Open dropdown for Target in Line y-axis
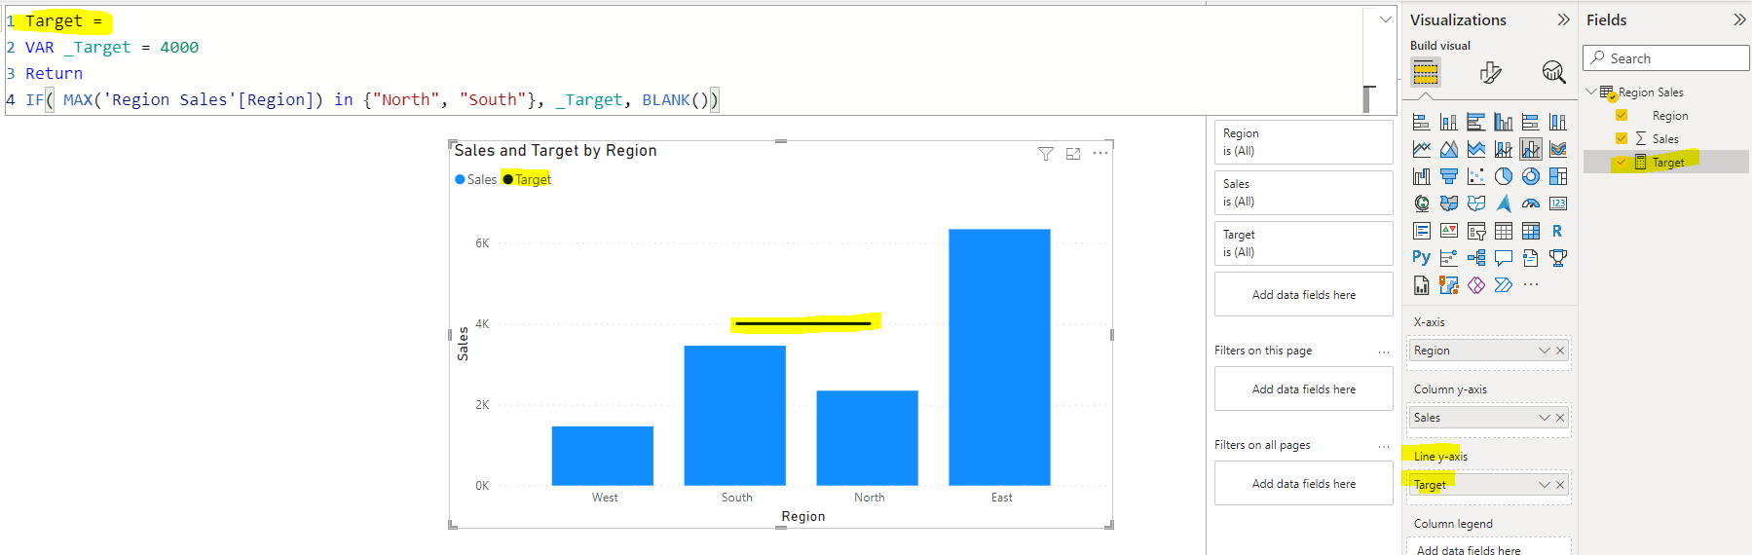The height and width of the screenshot is (555, 1752). (x=1544, y=485)
